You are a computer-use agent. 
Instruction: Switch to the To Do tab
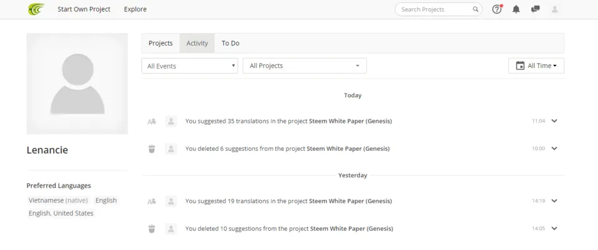tap(230, 43)
